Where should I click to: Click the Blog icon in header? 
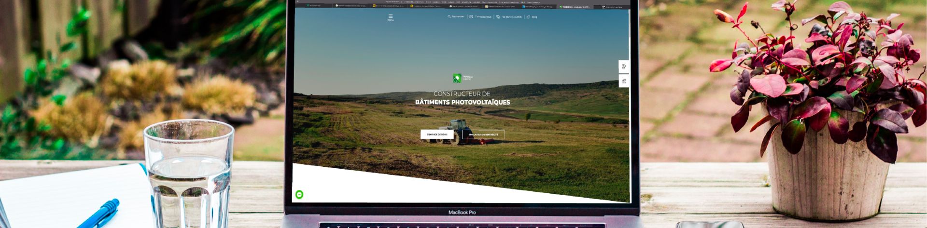click(529, 17)
